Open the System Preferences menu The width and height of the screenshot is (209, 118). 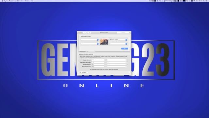(x=10, y=1)
